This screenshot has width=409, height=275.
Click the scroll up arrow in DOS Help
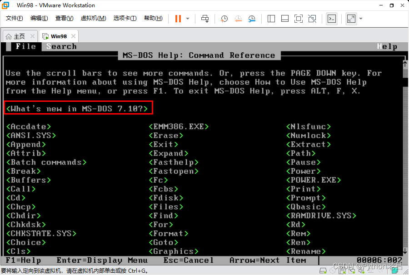405,64
